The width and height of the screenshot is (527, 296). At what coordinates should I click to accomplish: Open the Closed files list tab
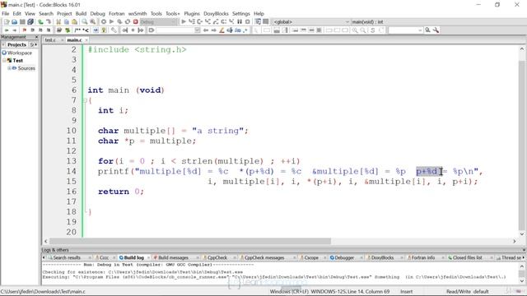click(x=468, y=257)
